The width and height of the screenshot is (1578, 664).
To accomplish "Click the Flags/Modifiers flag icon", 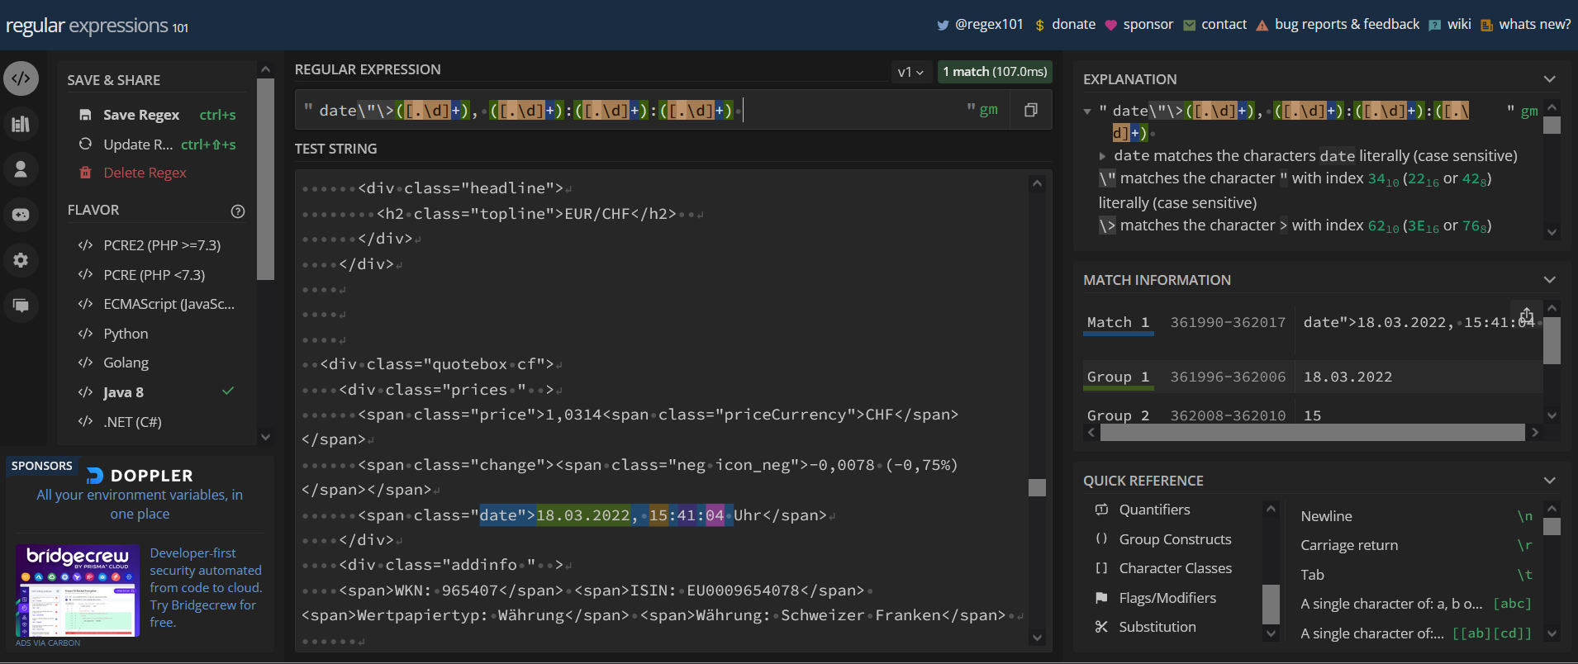I will tap(1101, 597).
